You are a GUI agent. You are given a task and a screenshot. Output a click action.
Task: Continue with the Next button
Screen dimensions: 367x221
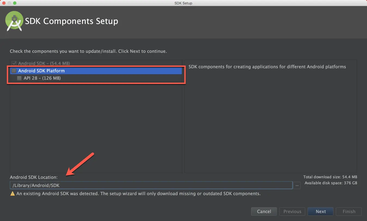[x=321, y=211]
